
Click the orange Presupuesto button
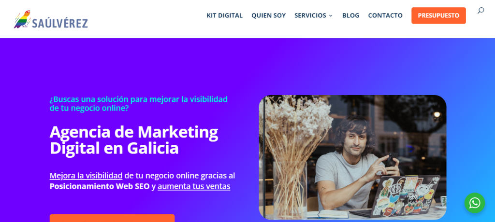438,15
